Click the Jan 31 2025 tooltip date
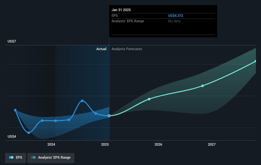Screen dimensions: 261x165 pyautogui.click(x=121, y=10)
